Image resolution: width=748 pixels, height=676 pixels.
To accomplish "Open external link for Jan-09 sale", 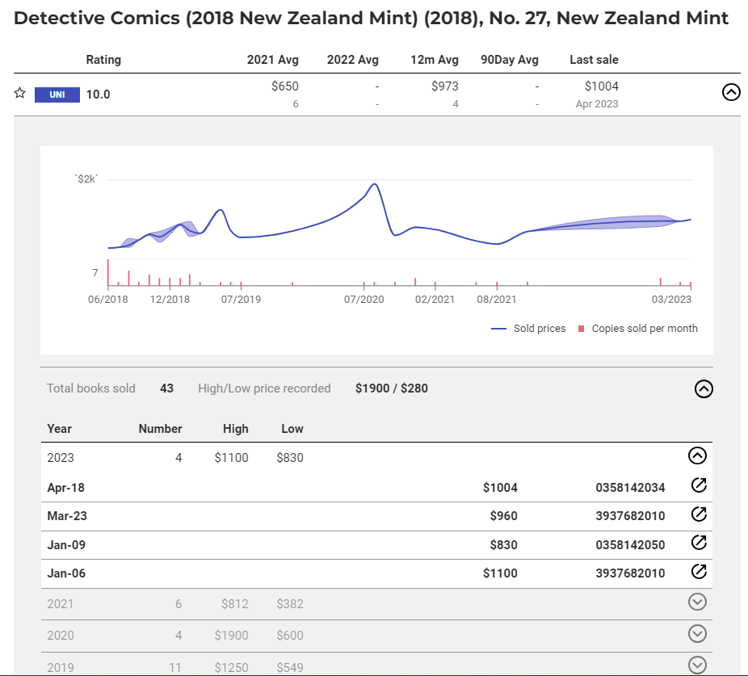I will click(699, 544).
